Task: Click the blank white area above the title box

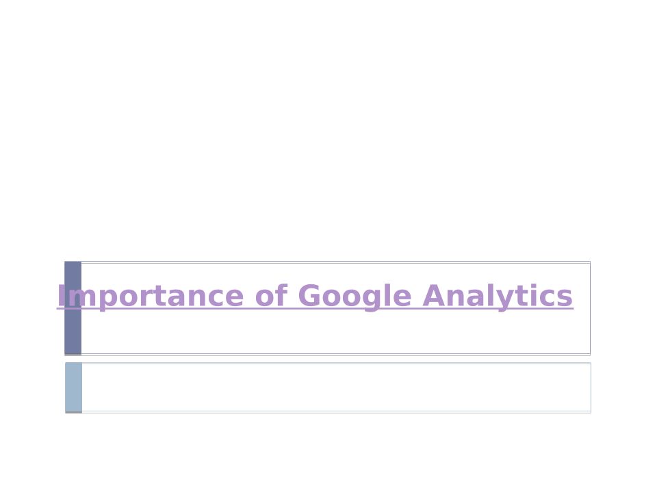Action: 328,137
